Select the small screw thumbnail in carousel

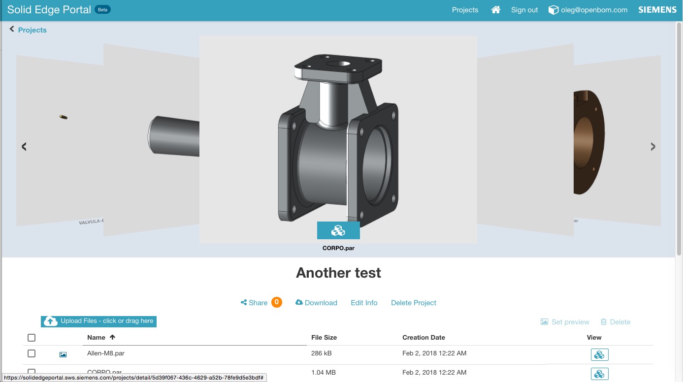coord(60,140)
